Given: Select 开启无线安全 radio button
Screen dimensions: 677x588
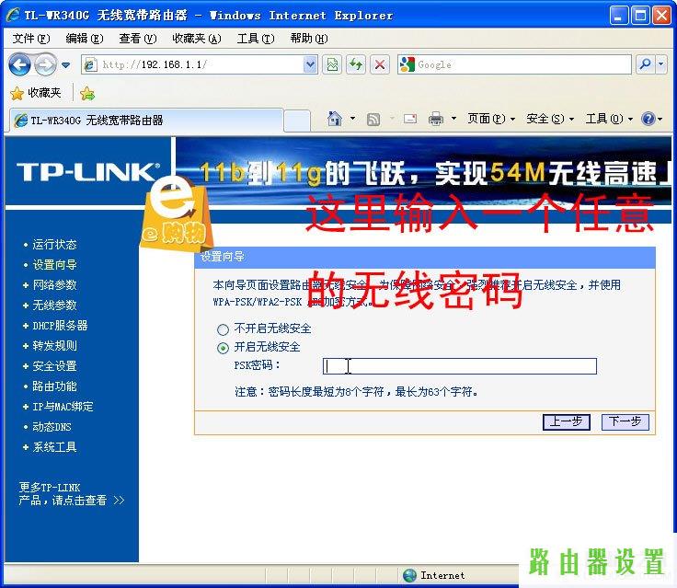Looking at the screenshot, I should coord(223,348).
